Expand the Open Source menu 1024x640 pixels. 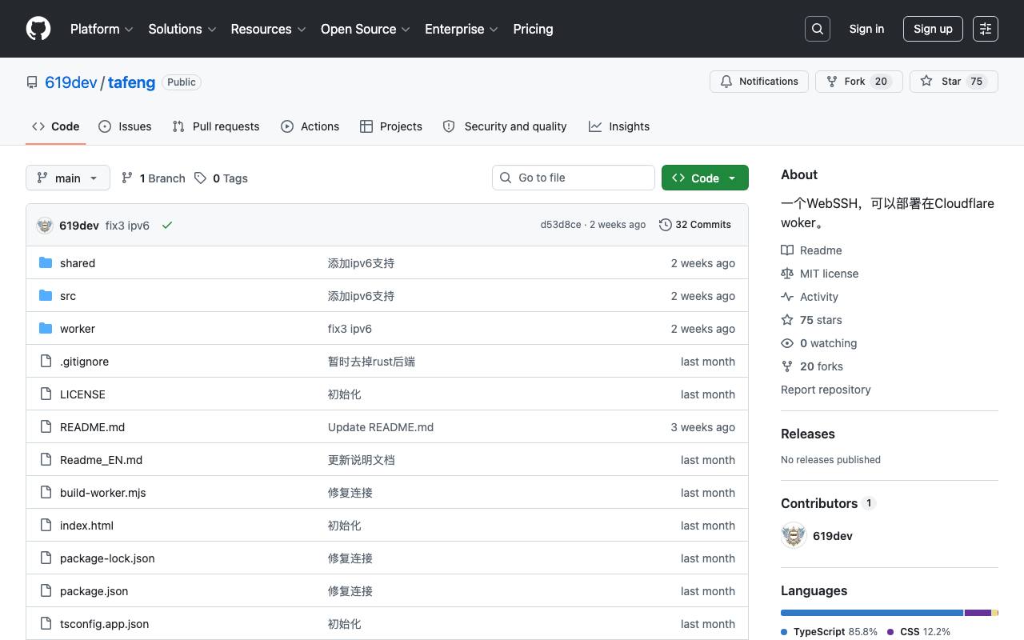click(x=366, y=29)
